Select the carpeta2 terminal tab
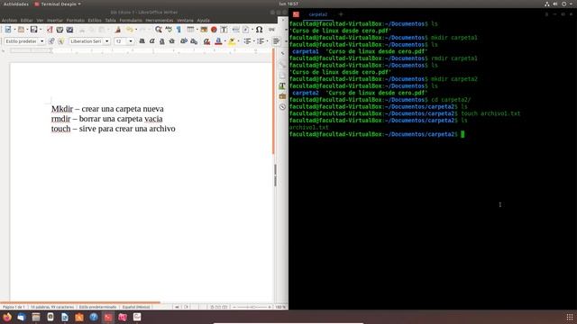This screenshot has height=324, width=577. 318,14
